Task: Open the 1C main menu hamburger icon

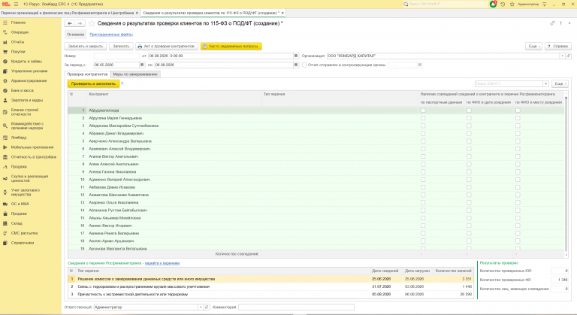Action: [16, 4]
